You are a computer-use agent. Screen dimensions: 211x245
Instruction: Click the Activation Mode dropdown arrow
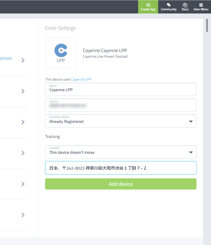(191, 122)
